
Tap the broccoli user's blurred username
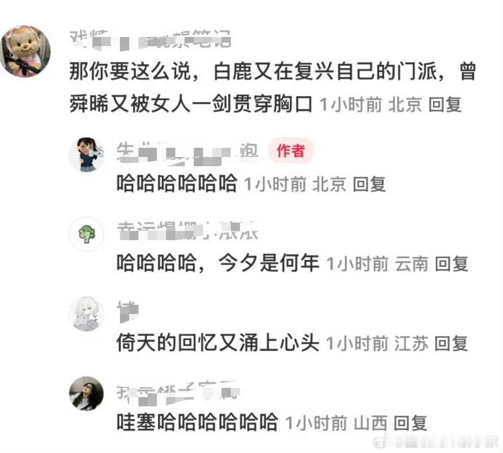click(x=188, y=231)
